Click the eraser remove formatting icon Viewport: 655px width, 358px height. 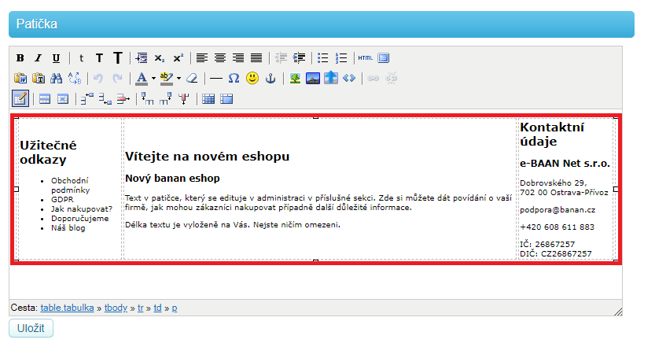[191, 79]
